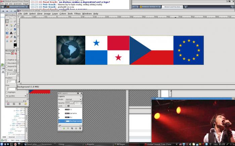
Task: Open the Layers panel tab menu button
Action: pos(81,97)
